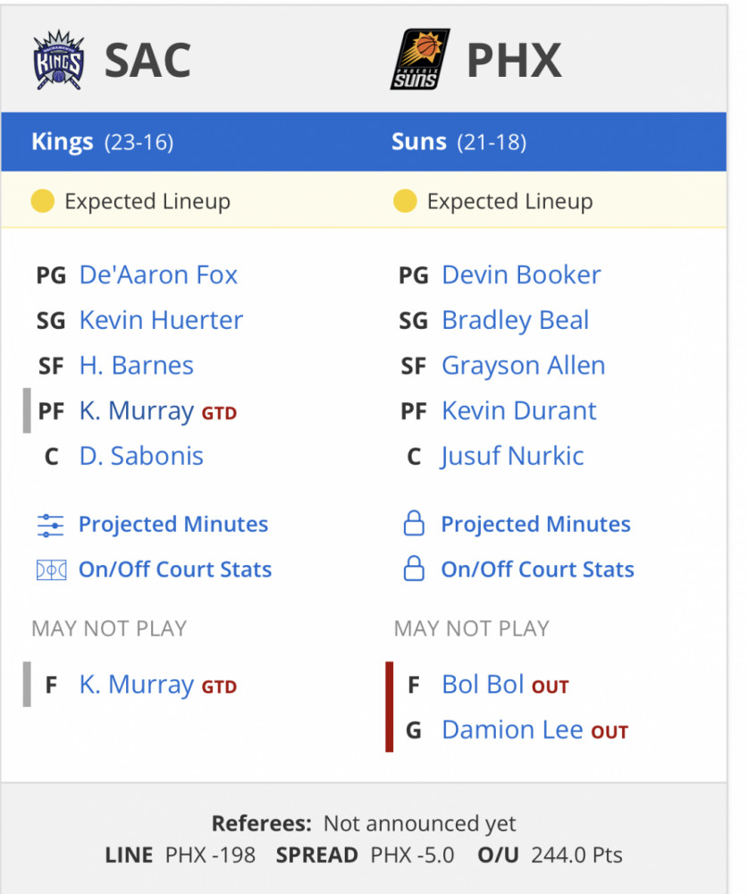Click Devin Booker at point guard
This screenshot has height=894, width=748.
pos(521,274)
